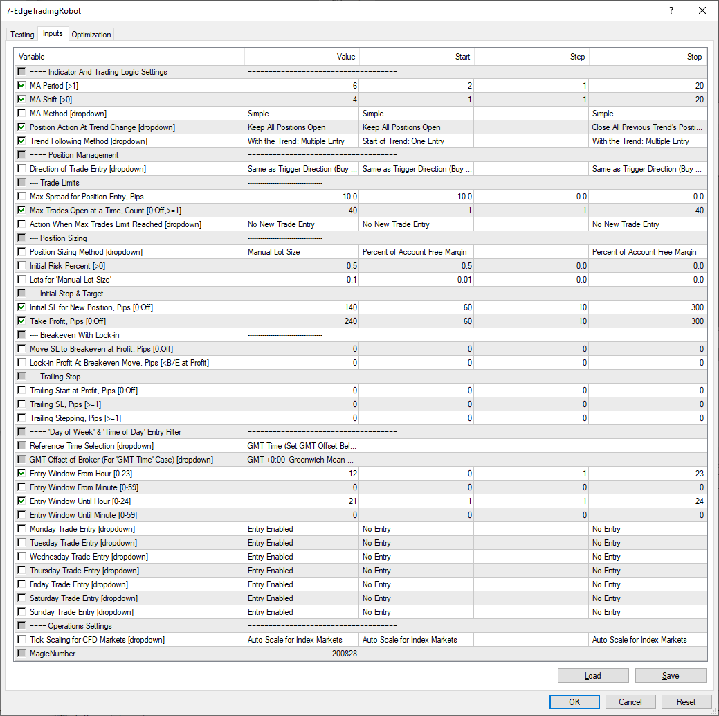Uncheck the MA Period optimization checkbox
The width and height of the screenshot is (719, 716).
tap(22, 86)
